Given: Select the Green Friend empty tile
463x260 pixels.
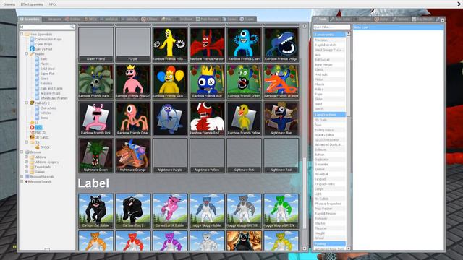Looking at the screenshot, I should 95,45.
